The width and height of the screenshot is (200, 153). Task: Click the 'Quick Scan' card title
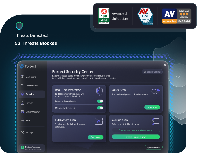tap(119, 90)
